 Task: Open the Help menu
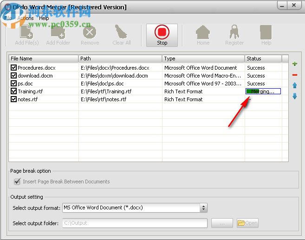click(44, 18)
